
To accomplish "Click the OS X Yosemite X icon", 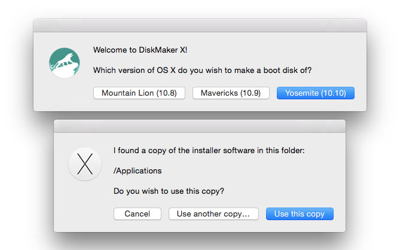I will (x=85, y=164).
